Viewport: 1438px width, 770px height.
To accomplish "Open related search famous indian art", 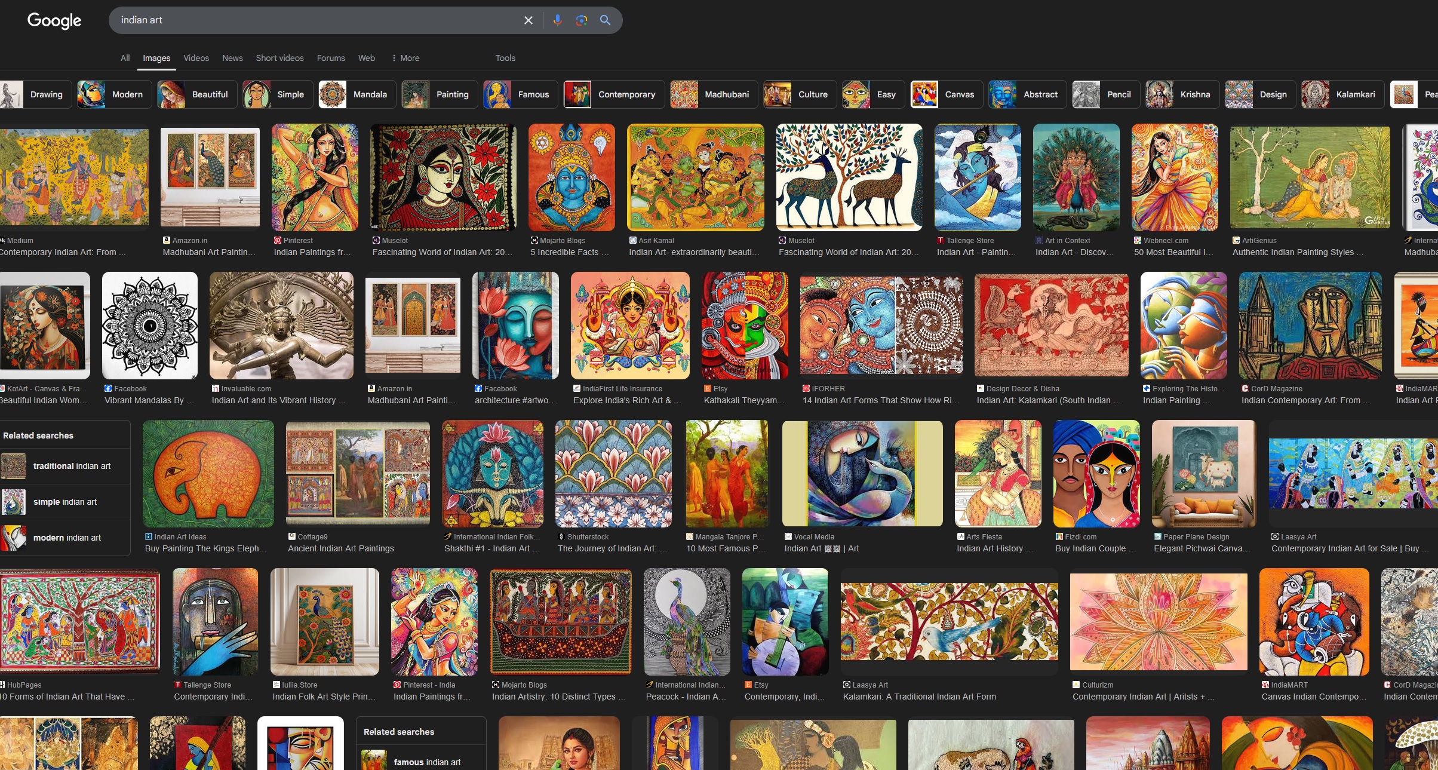I will coord(421,759).
